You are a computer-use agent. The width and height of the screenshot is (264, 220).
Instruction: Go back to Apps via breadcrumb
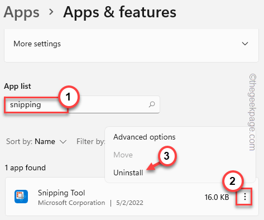(x=22, y=12)
